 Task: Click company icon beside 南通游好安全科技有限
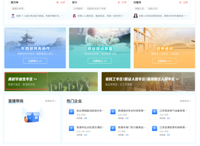click(x=113, y=112)
